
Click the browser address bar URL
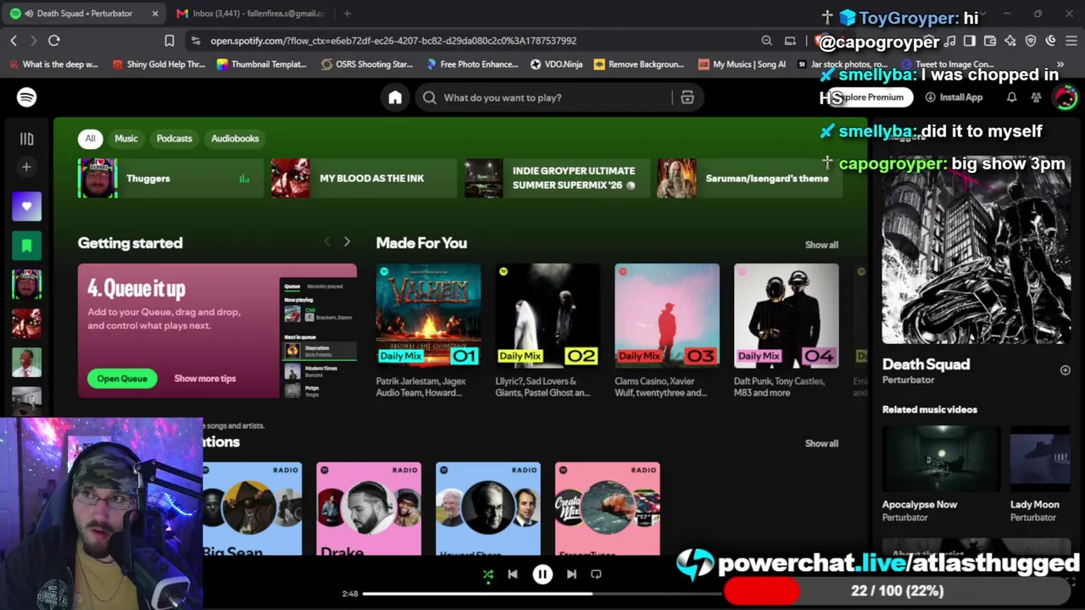[x=393, y=41]
